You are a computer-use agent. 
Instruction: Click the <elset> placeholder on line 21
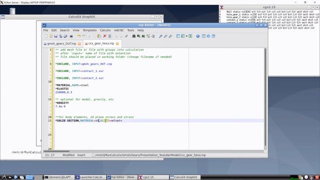[x=116, y=120]
